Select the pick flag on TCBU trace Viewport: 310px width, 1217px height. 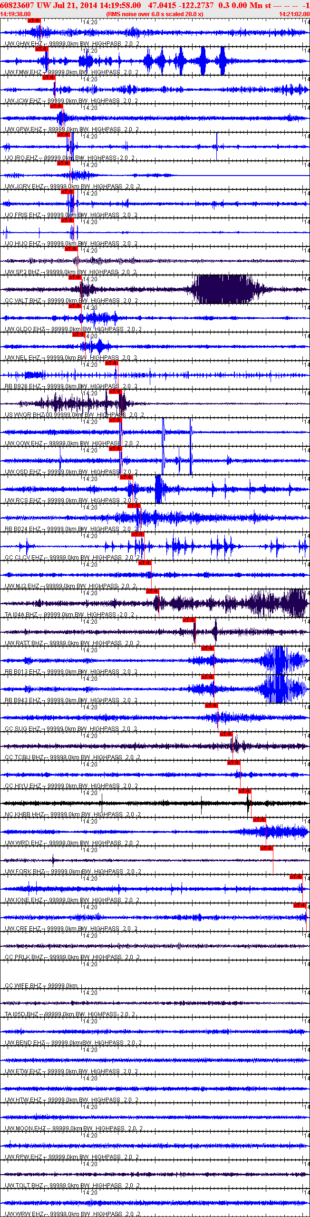(x=226, y=734)
